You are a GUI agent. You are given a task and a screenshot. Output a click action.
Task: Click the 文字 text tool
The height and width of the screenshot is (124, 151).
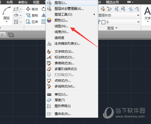point(147,14)
